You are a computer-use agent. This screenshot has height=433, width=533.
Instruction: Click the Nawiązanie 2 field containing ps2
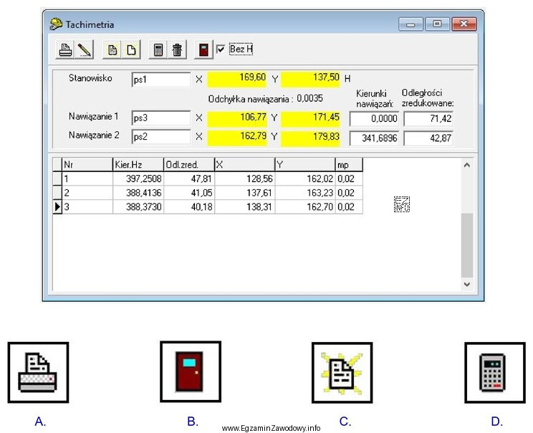[161, 137]
